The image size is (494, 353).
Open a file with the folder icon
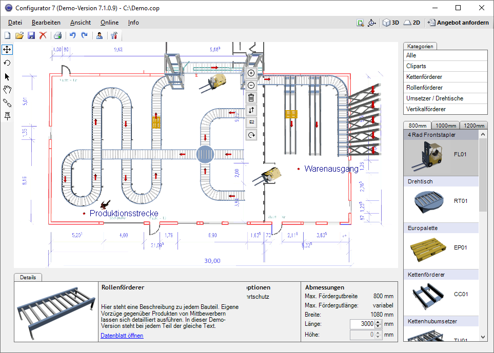point(19,35)
